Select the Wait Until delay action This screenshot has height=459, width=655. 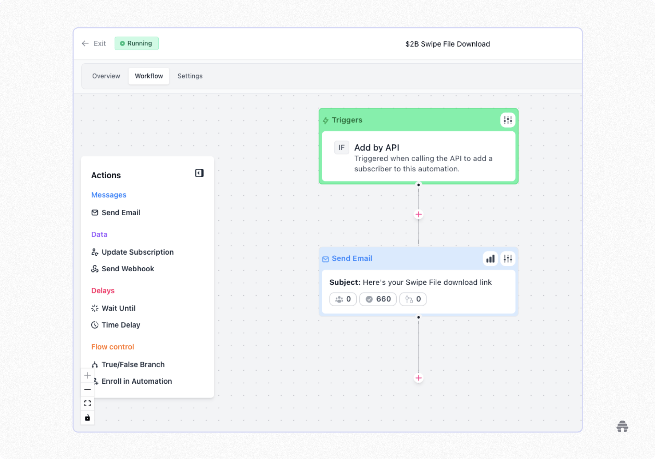(118, 308)
